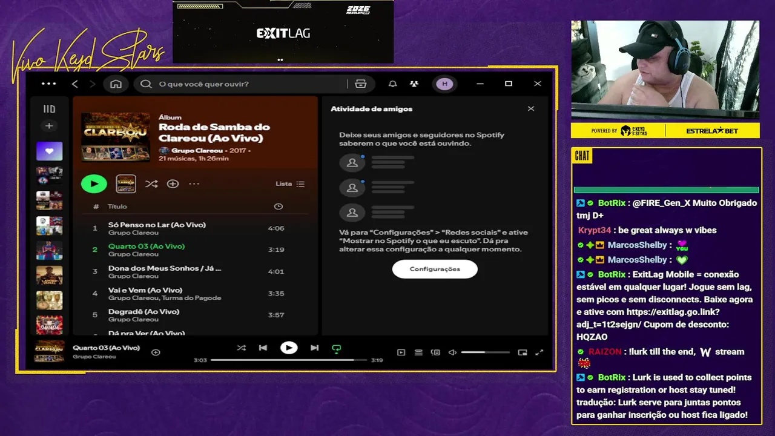Skip to the previous track
Viewport: 775px width, 436px height.
[x=263, y=348]
